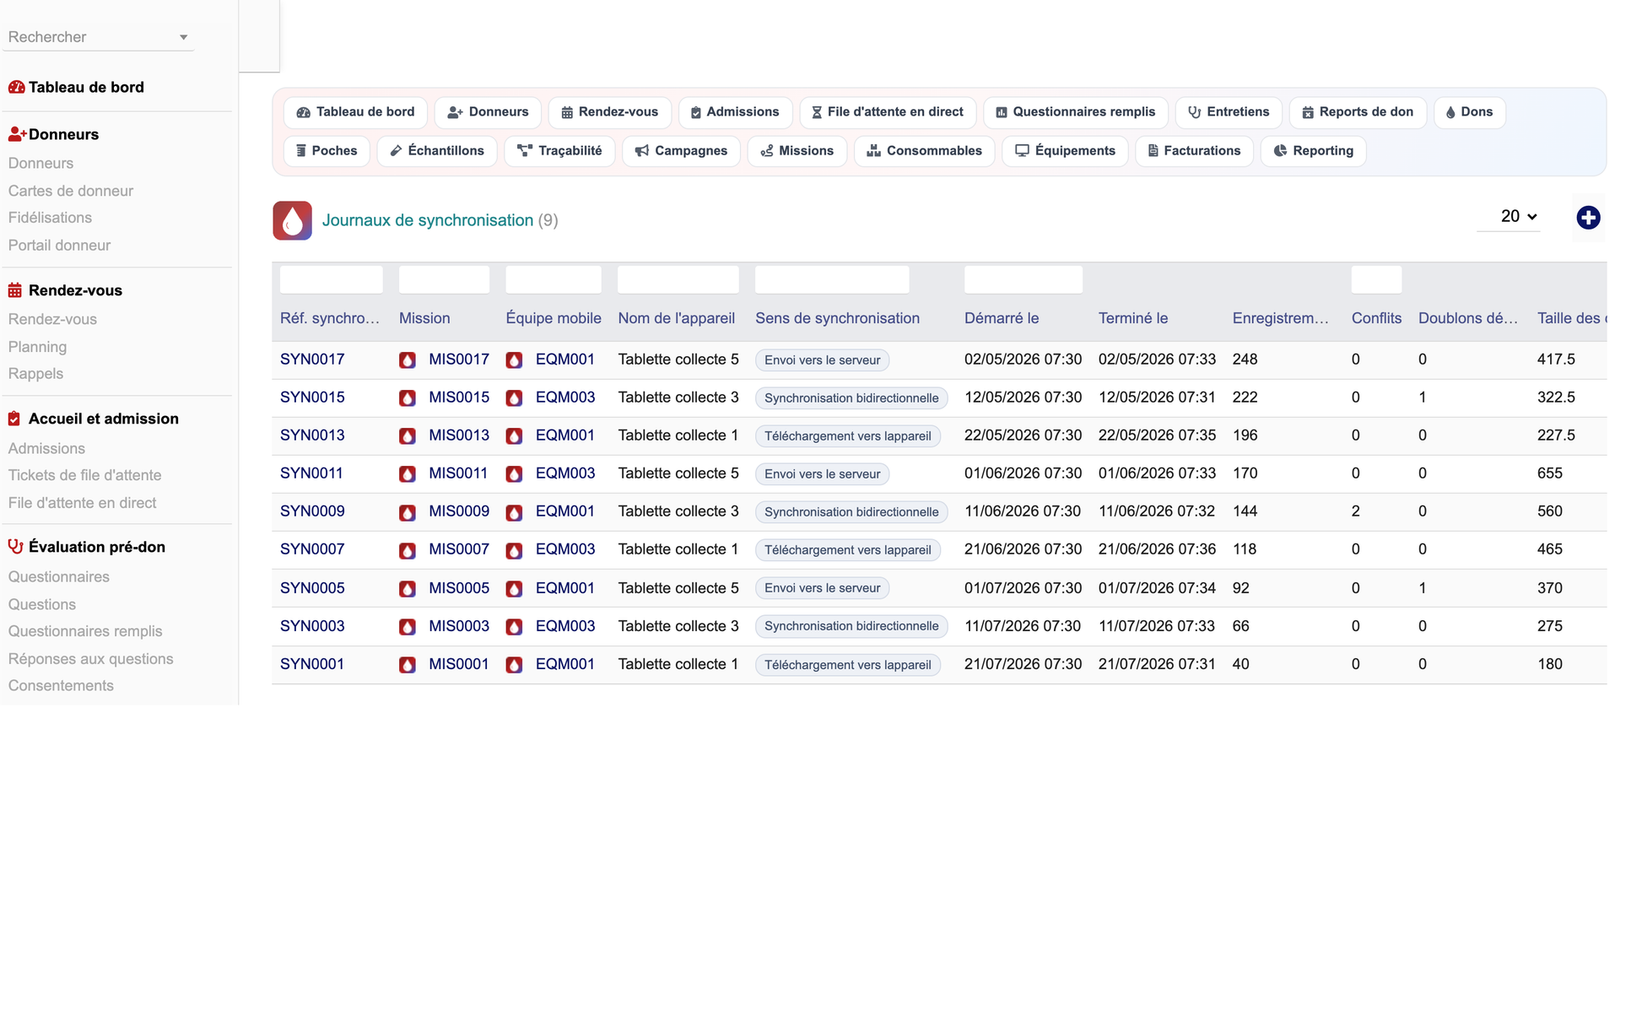Click the team icon beside EQM003 in SYN0003 row
The height and width of the screenshot is (1016, 1642).
pos(514,627)
